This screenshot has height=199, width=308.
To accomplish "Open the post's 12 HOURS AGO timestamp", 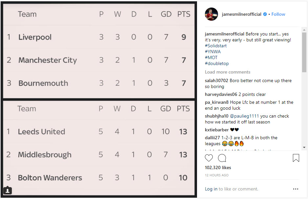I will 217,175.
